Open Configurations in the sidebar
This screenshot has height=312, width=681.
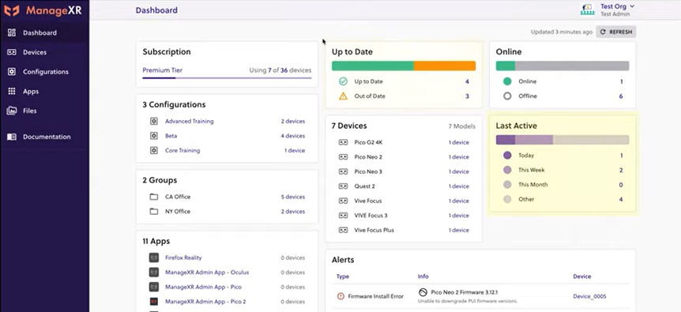[45, 72]
